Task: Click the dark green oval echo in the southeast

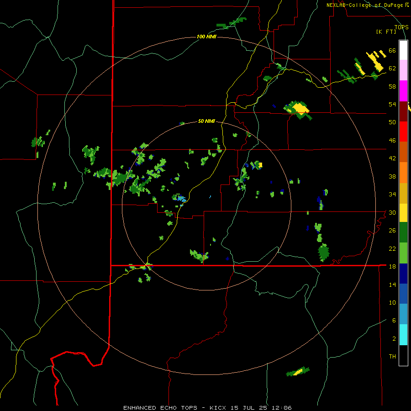Action: (324, 252)
